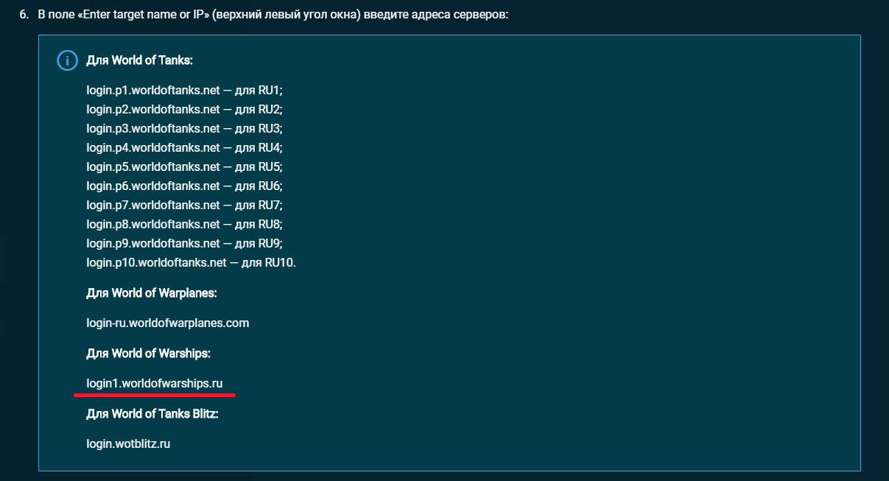Select login.p7.worldoftanks.net address for RU7
Screen dimensions: 889x481
153,205
